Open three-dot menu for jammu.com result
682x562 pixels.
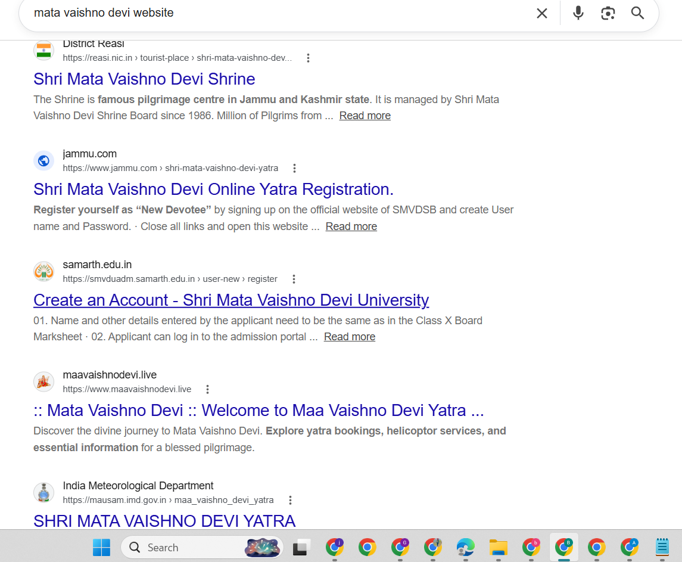pyautogui.click(x=294, y=168)
